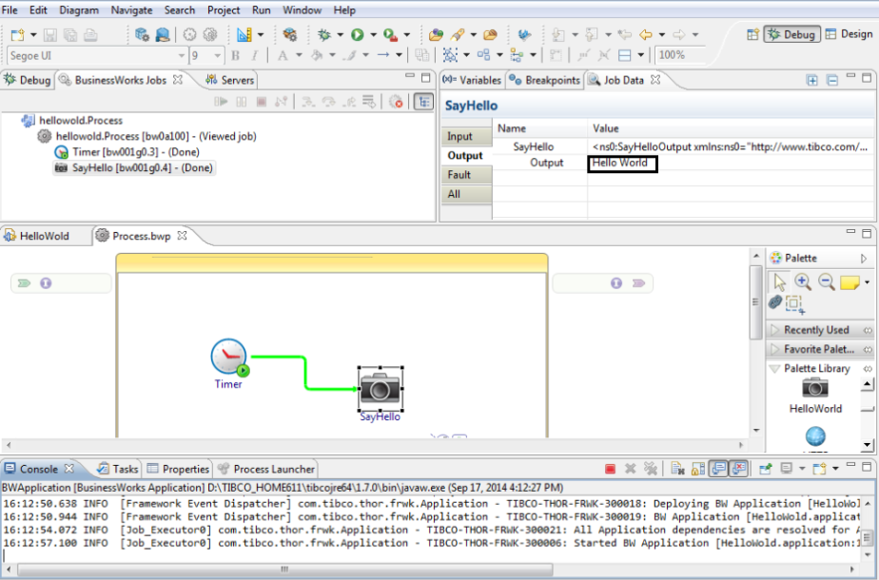Switch to the Debug perspective button

792,34
